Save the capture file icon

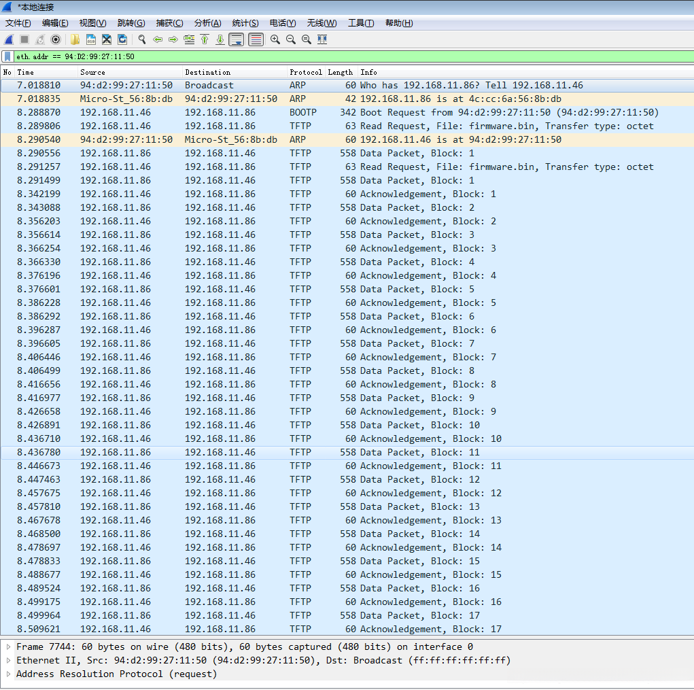click(x=90, y=40)
